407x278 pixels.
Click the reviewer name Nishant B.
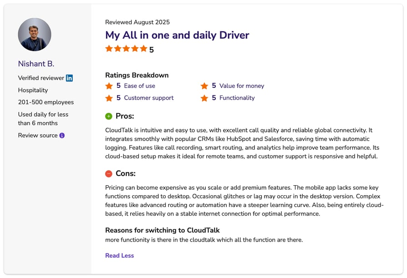click(36, 64)
